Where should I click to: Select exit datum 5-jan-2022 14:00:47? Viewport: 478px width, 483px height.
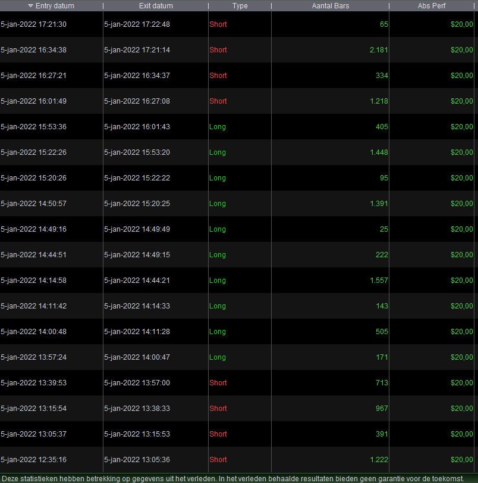(137, 357)
